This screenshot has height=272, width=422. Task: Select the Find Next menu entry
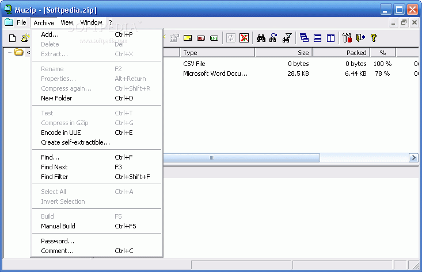click(x=97, y=167)
